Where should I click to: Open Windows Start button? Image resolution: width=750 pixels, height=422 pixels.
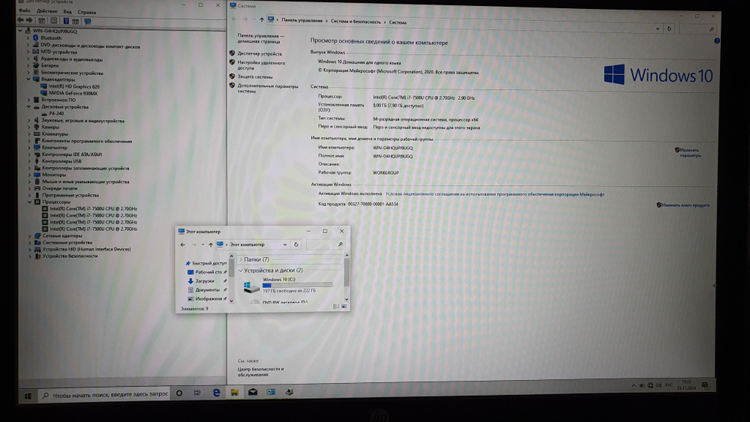point(28,396)
